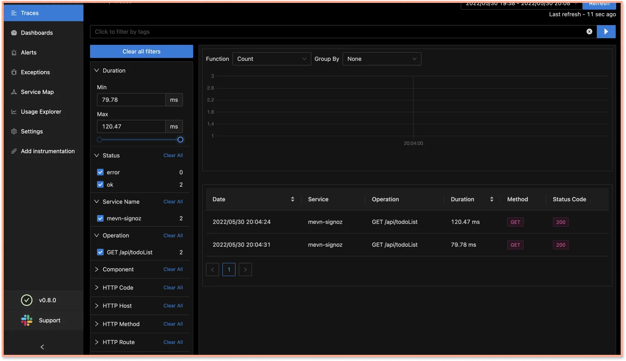Go to Usage Explorer in sidebar

click(44, 112)
